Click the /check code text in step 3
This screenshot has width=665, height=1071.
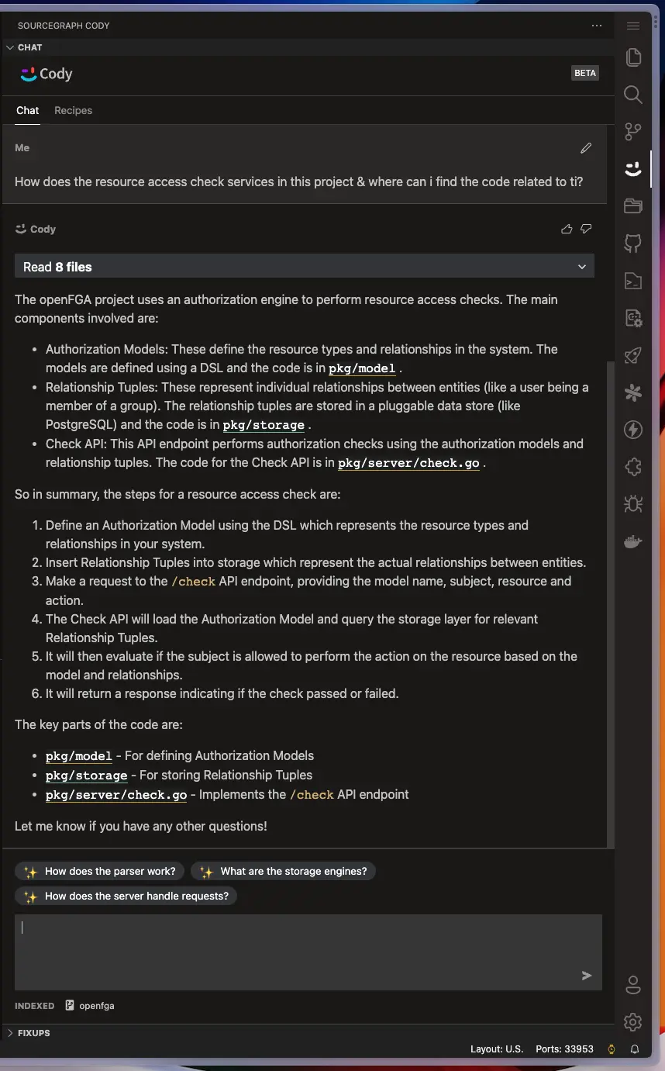click(193, 582)
